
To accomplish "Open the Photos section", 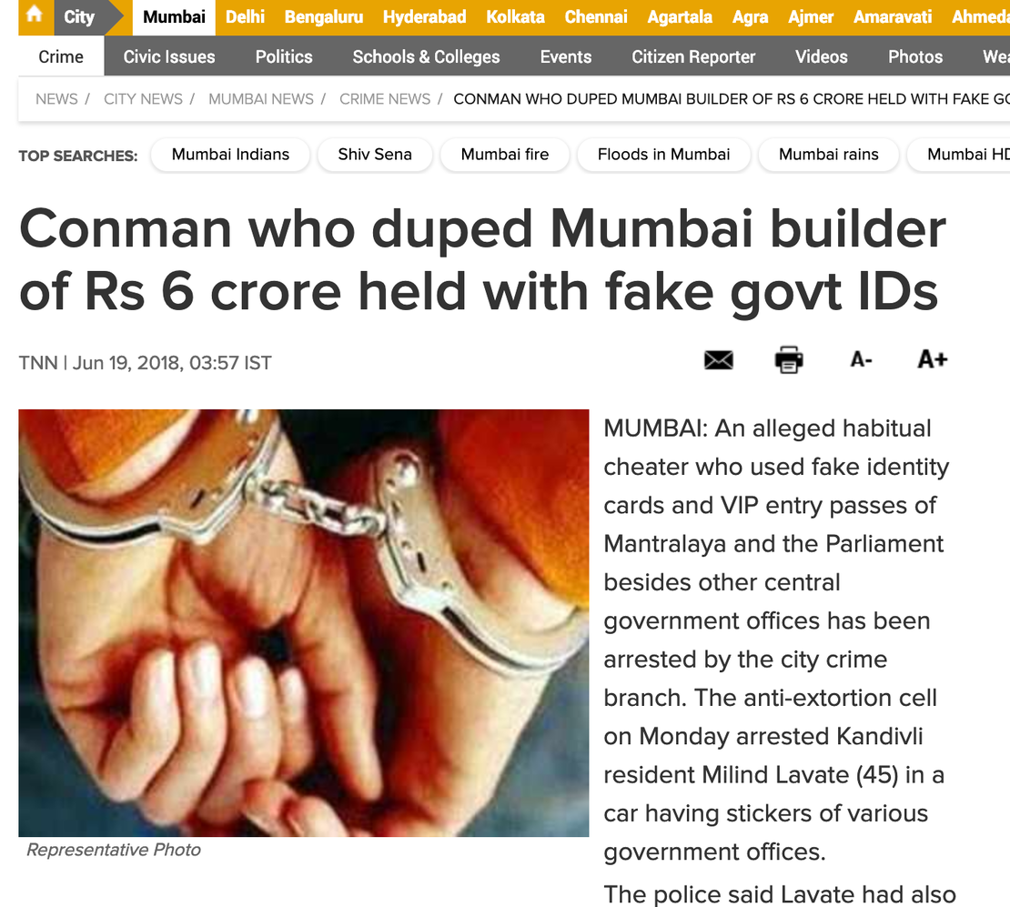I will pos(915,56).
